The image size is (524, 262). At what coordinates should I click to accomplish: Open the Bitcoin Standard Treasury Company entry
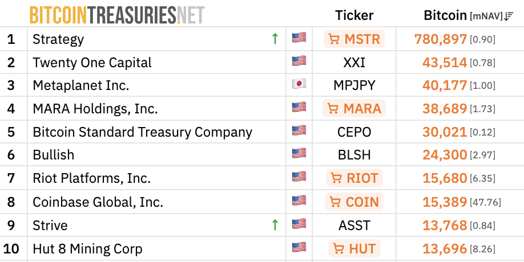pos(142,132)
